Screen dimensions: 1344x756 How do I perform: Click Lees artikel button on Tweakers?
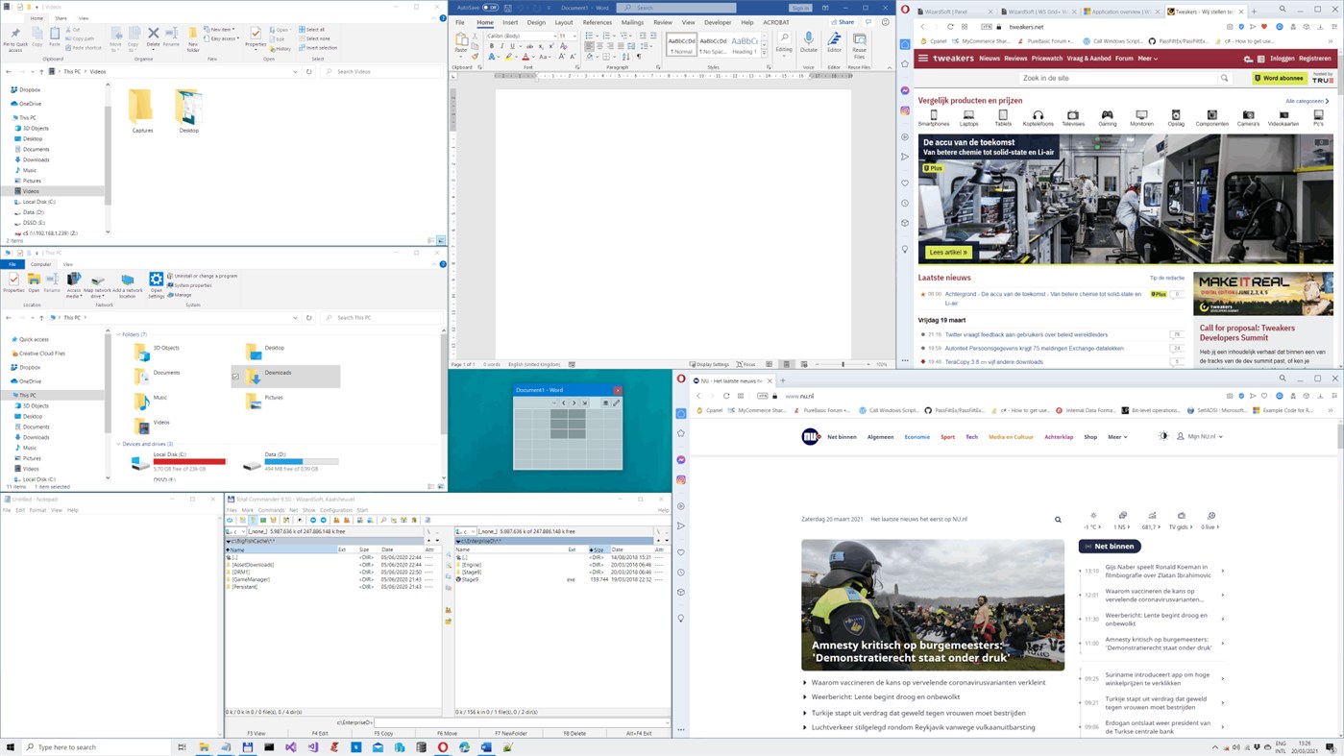click(947, 253)
